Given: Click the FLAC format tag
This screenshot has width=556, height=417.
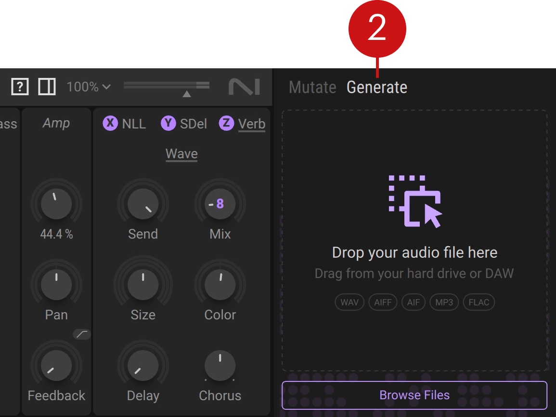Looking at the screenshot, I should (x=479, y=302).
